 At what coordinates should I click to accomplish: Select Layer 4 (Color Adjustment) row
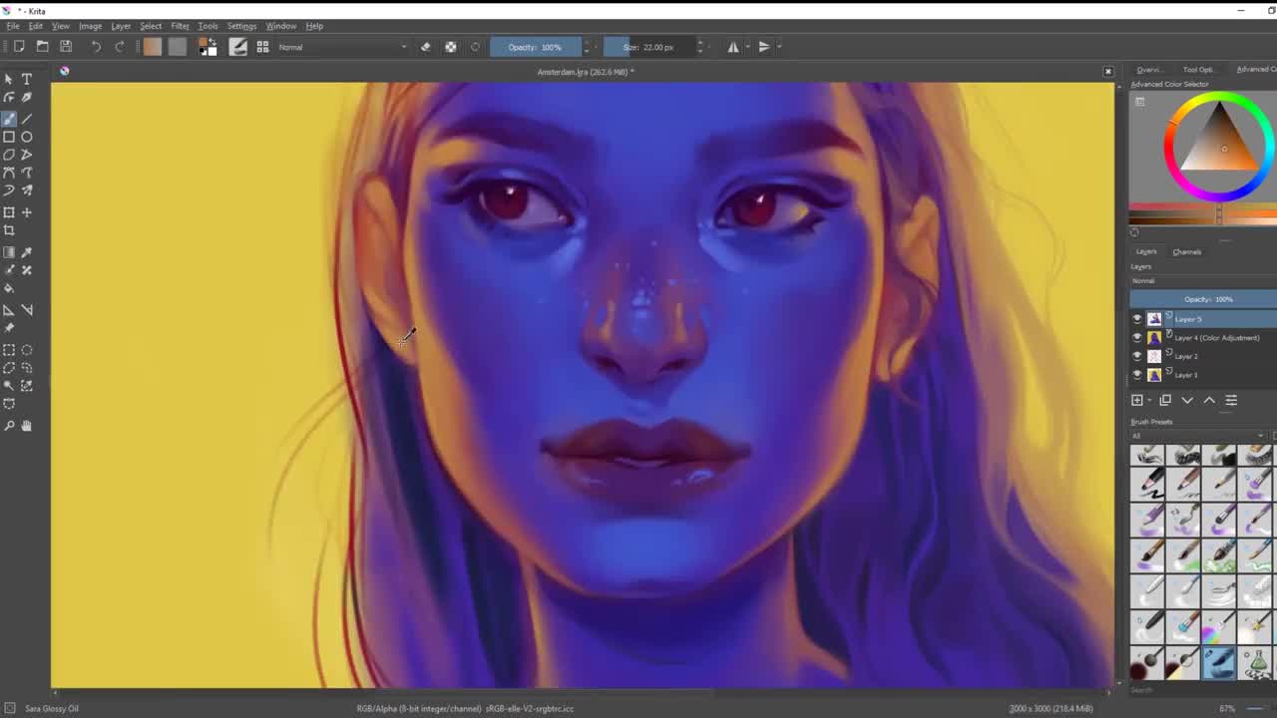tap(1203, 338)
